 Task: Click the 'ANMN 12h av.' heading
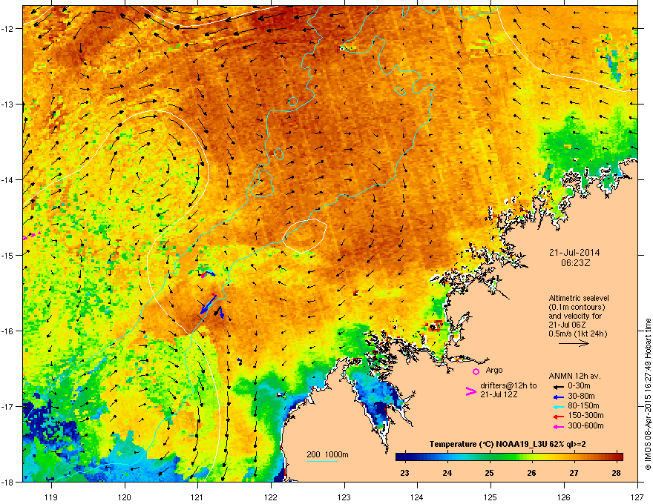click(x=574, y=376)
